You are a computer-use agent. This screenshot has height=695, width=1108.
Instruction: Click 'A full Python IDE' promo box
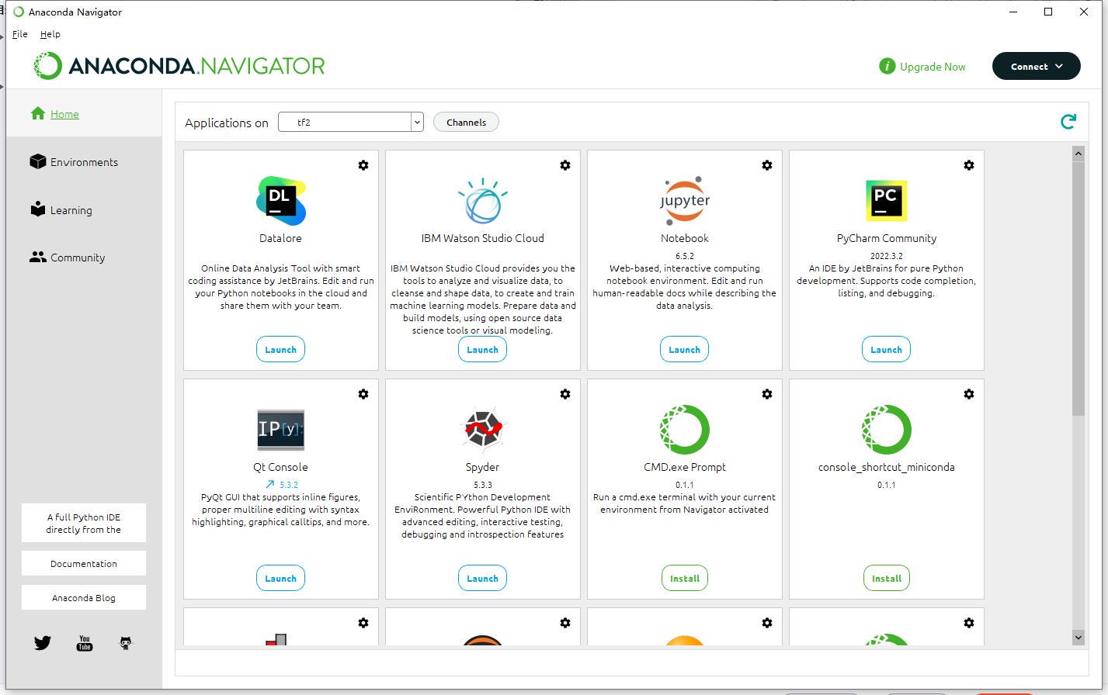(x=84, y=524)
